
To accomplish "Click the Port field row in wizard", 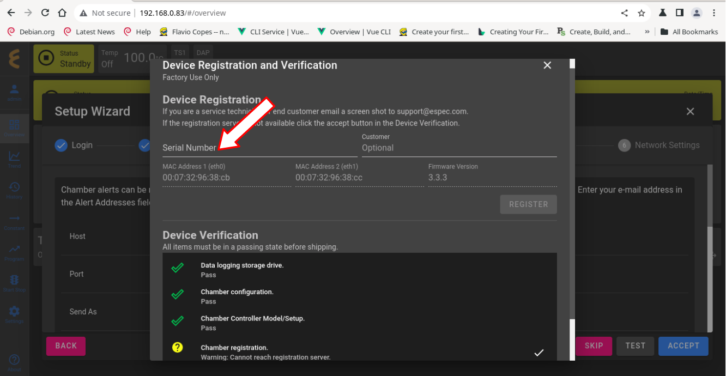I will coord(106,274).
